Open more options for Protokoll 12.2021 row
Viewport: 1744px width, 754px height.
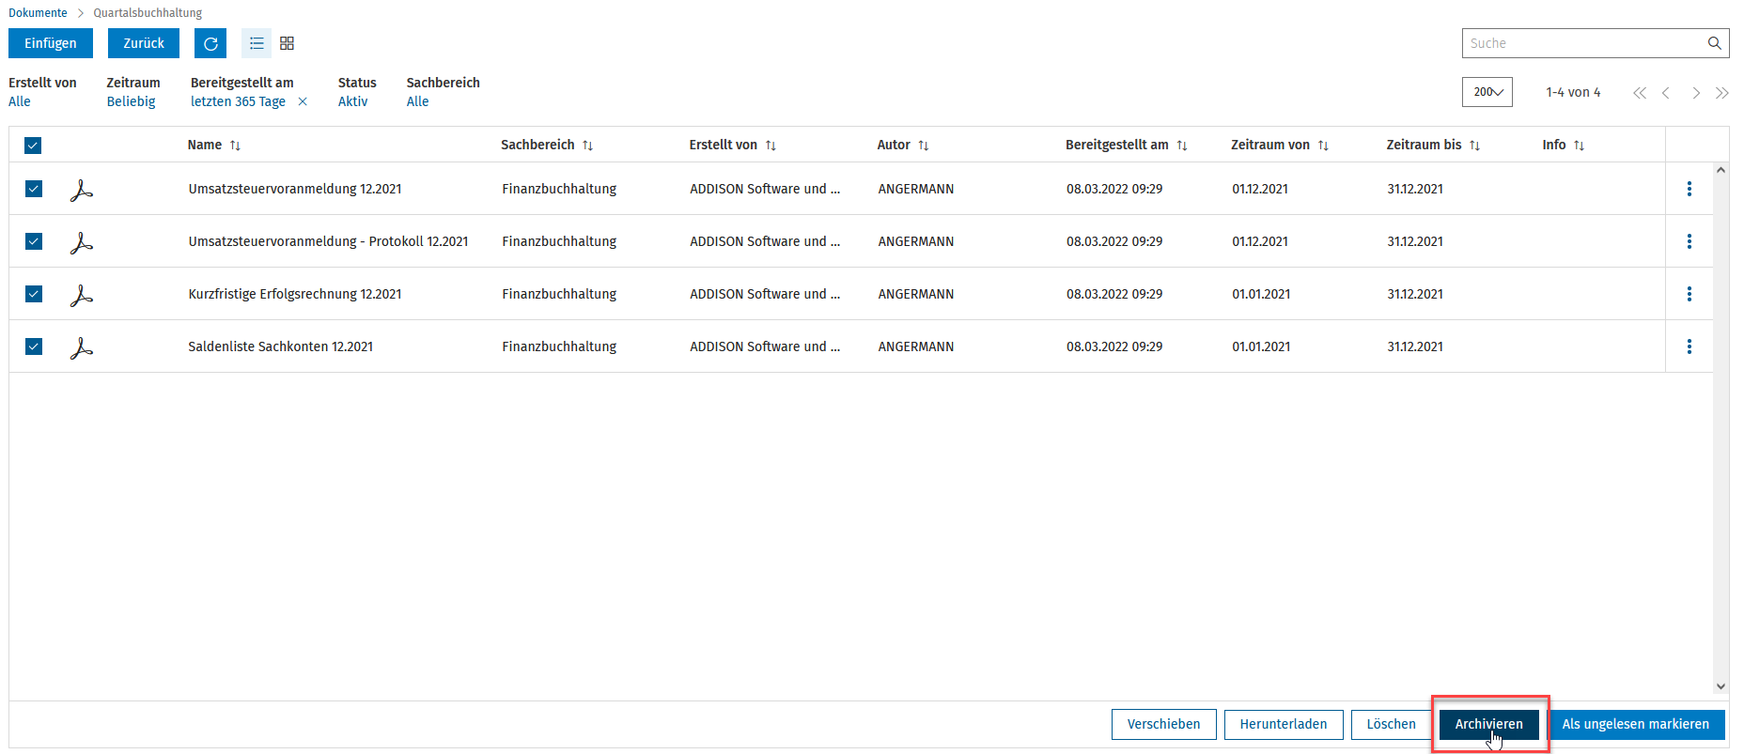(x=1689, y=241)
